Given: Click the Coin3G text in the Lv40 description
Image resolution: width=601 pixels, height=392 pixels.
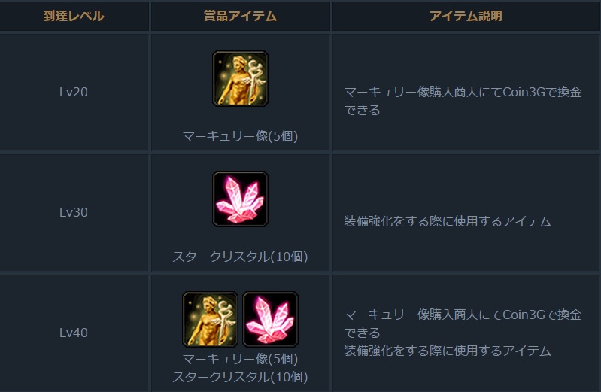Looking at the screenshot, I should (524, 315).
